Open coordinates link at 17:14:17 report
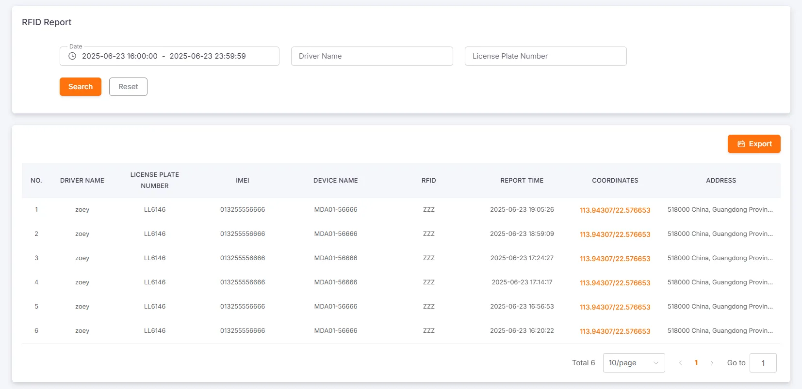The image size is (802, 389). (x=615, y=283)
